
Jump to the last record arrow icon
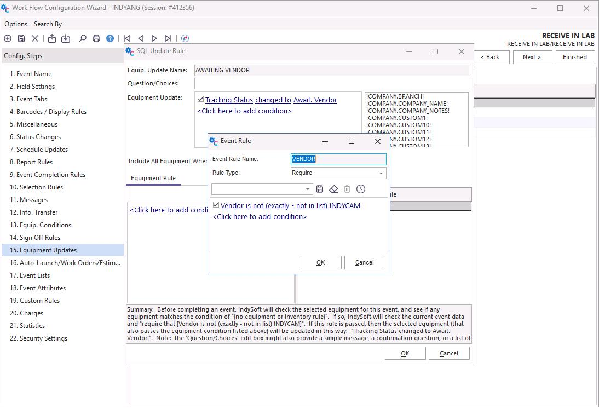[168, 38]
